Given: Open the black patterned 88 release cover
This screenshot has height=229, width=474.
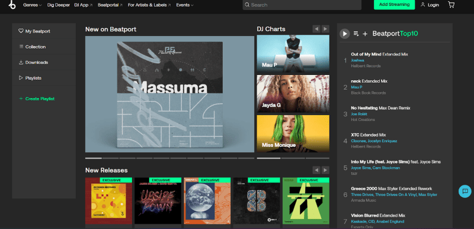Looking at the screenshot, I should tap(257, 201).
